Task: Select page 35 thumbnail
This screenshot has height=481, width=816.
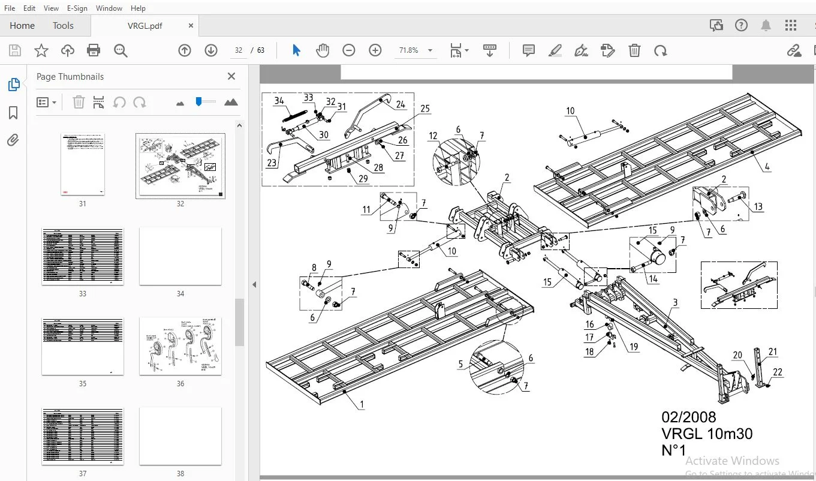Action: [x=83, y=346]
